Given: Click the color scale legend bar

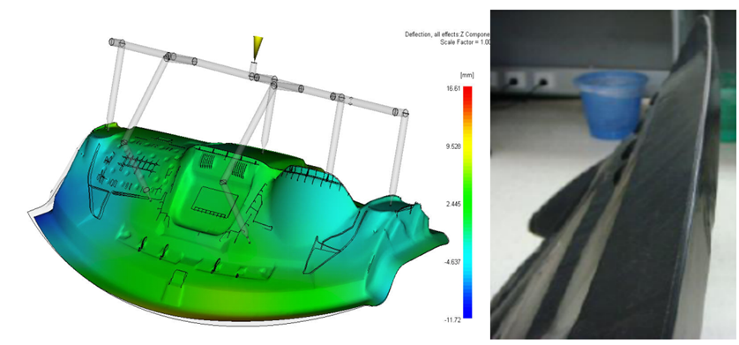Looking at the screenshot, I should pos(467,202).
